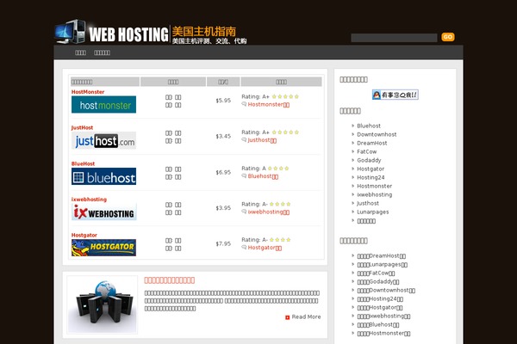Viewport: 517px width, 344px height.
Task: Select the $3.95 price cell
Action: tap(223, 208)
